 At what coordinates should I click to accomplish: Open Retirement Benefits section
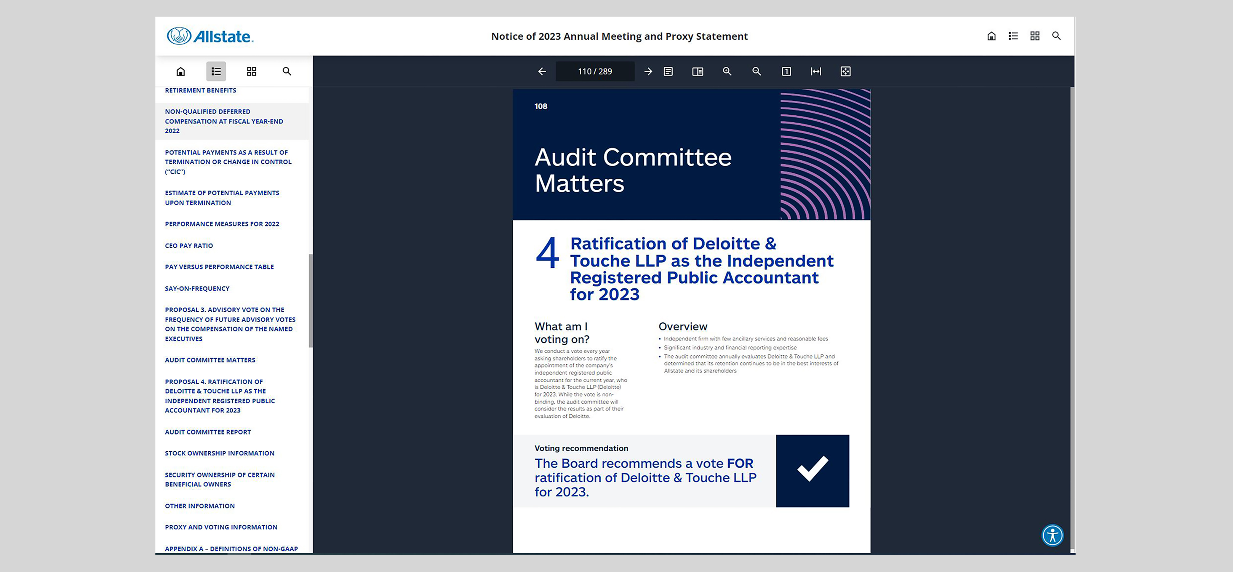point(201,90)
